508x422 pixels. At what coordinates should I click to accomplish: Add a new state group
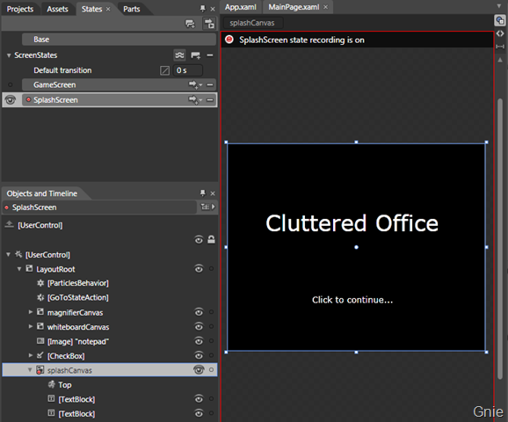tap(190, 24)
